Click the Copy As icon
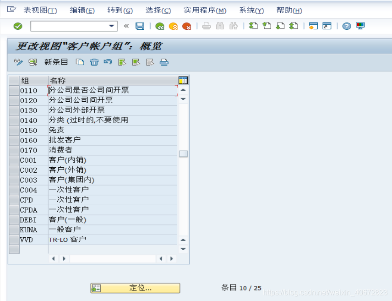This screenshot has height=301, width=392. pyautogui.click(x=80, y=62)
